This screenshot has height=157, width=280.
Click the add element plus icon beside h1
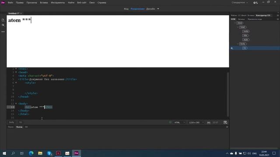click(232, 48)
